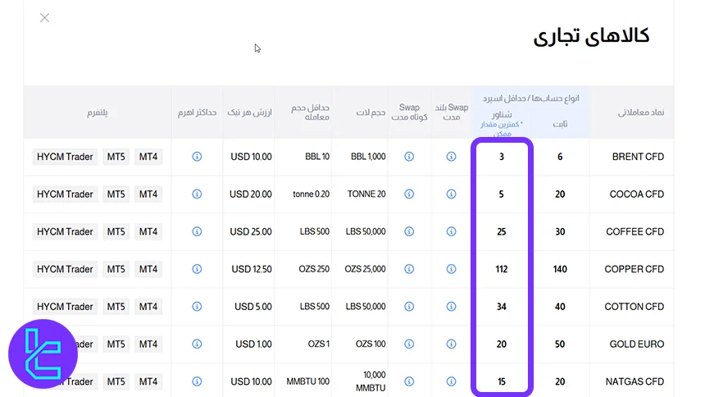Screen dimensions: 705x397
Task: Select MT5 platform in NATGAS CFD row
Action: [116, 381]
